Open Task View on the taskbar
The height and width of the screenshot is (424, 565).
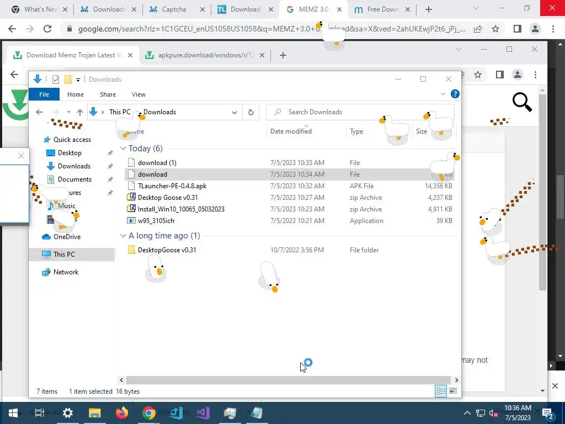[39, 413]
